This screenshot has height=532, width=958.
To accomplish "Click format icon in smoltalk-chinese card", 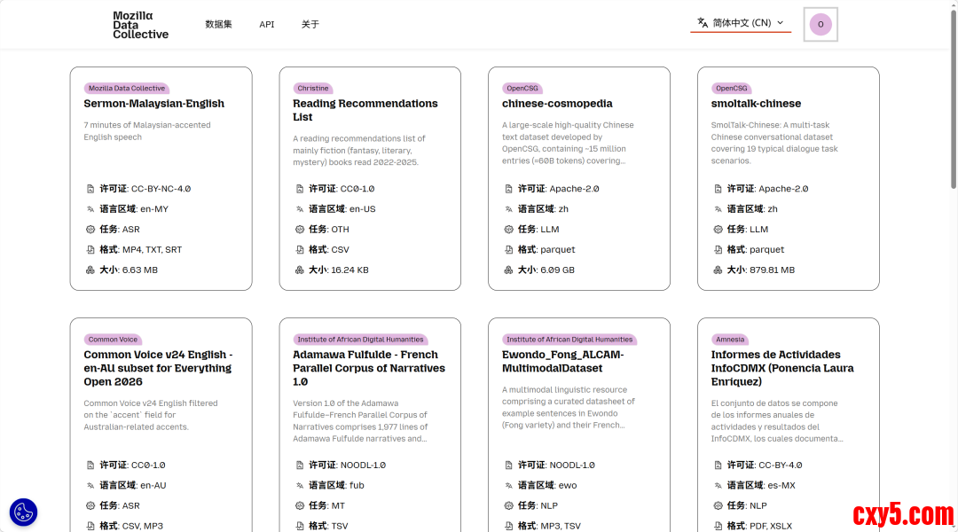I will point(718,250).
